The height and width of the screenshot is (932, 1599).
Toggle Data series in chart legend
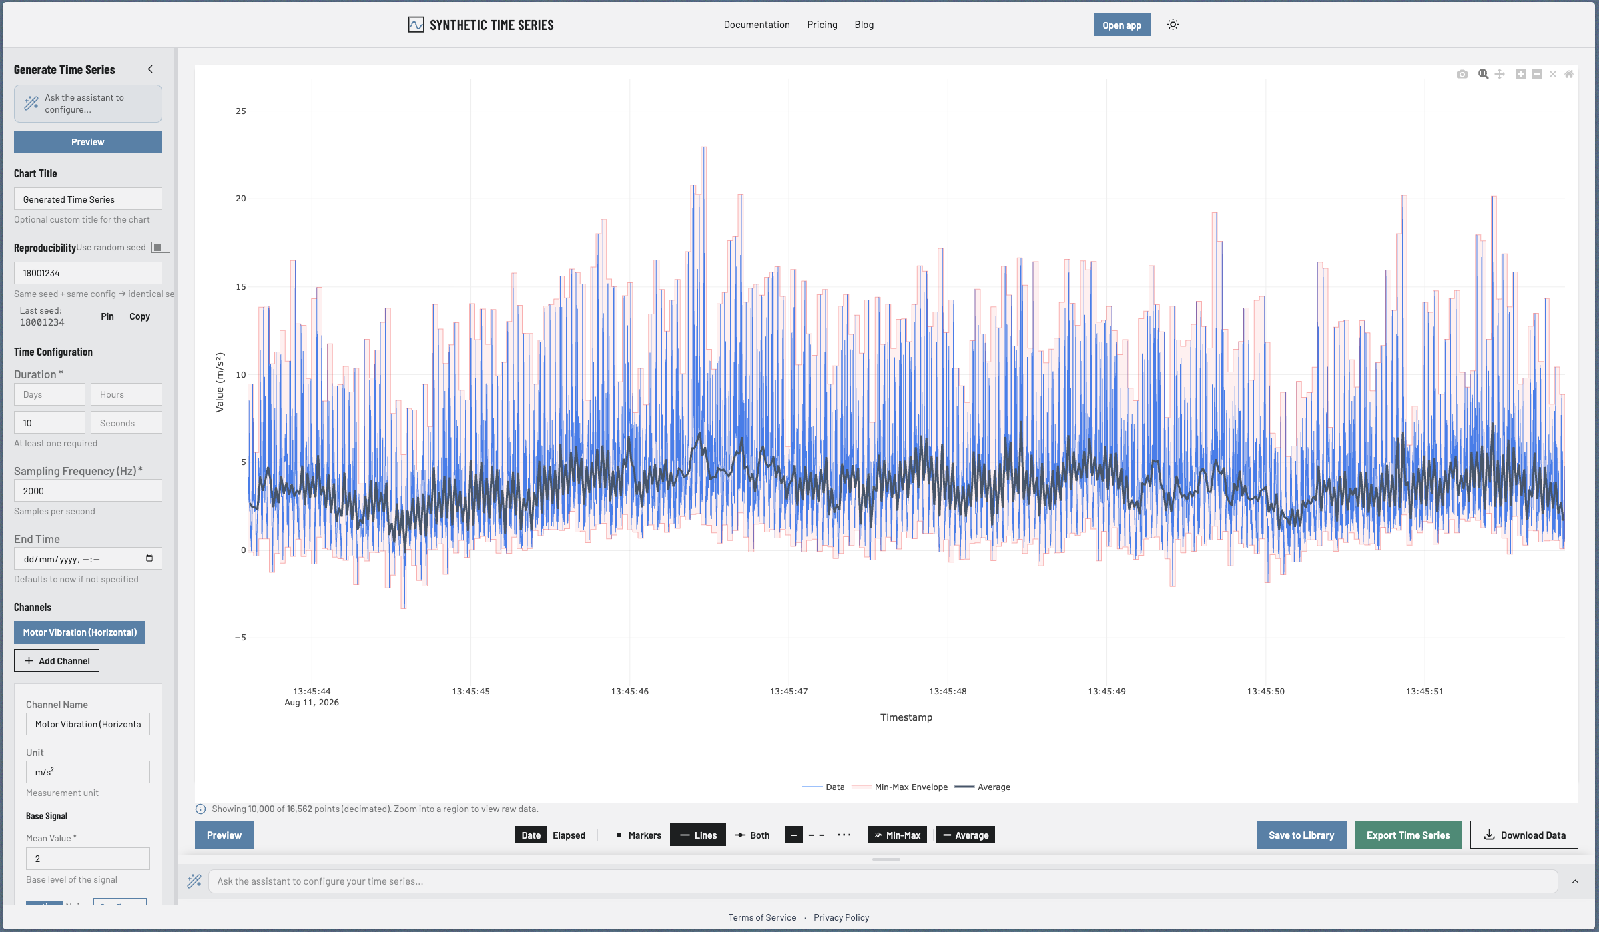[824, 787]
